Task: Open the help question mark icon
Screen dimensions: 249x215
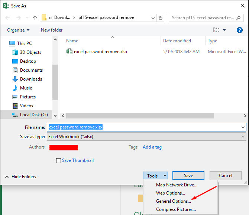Action: pos(240,30)
